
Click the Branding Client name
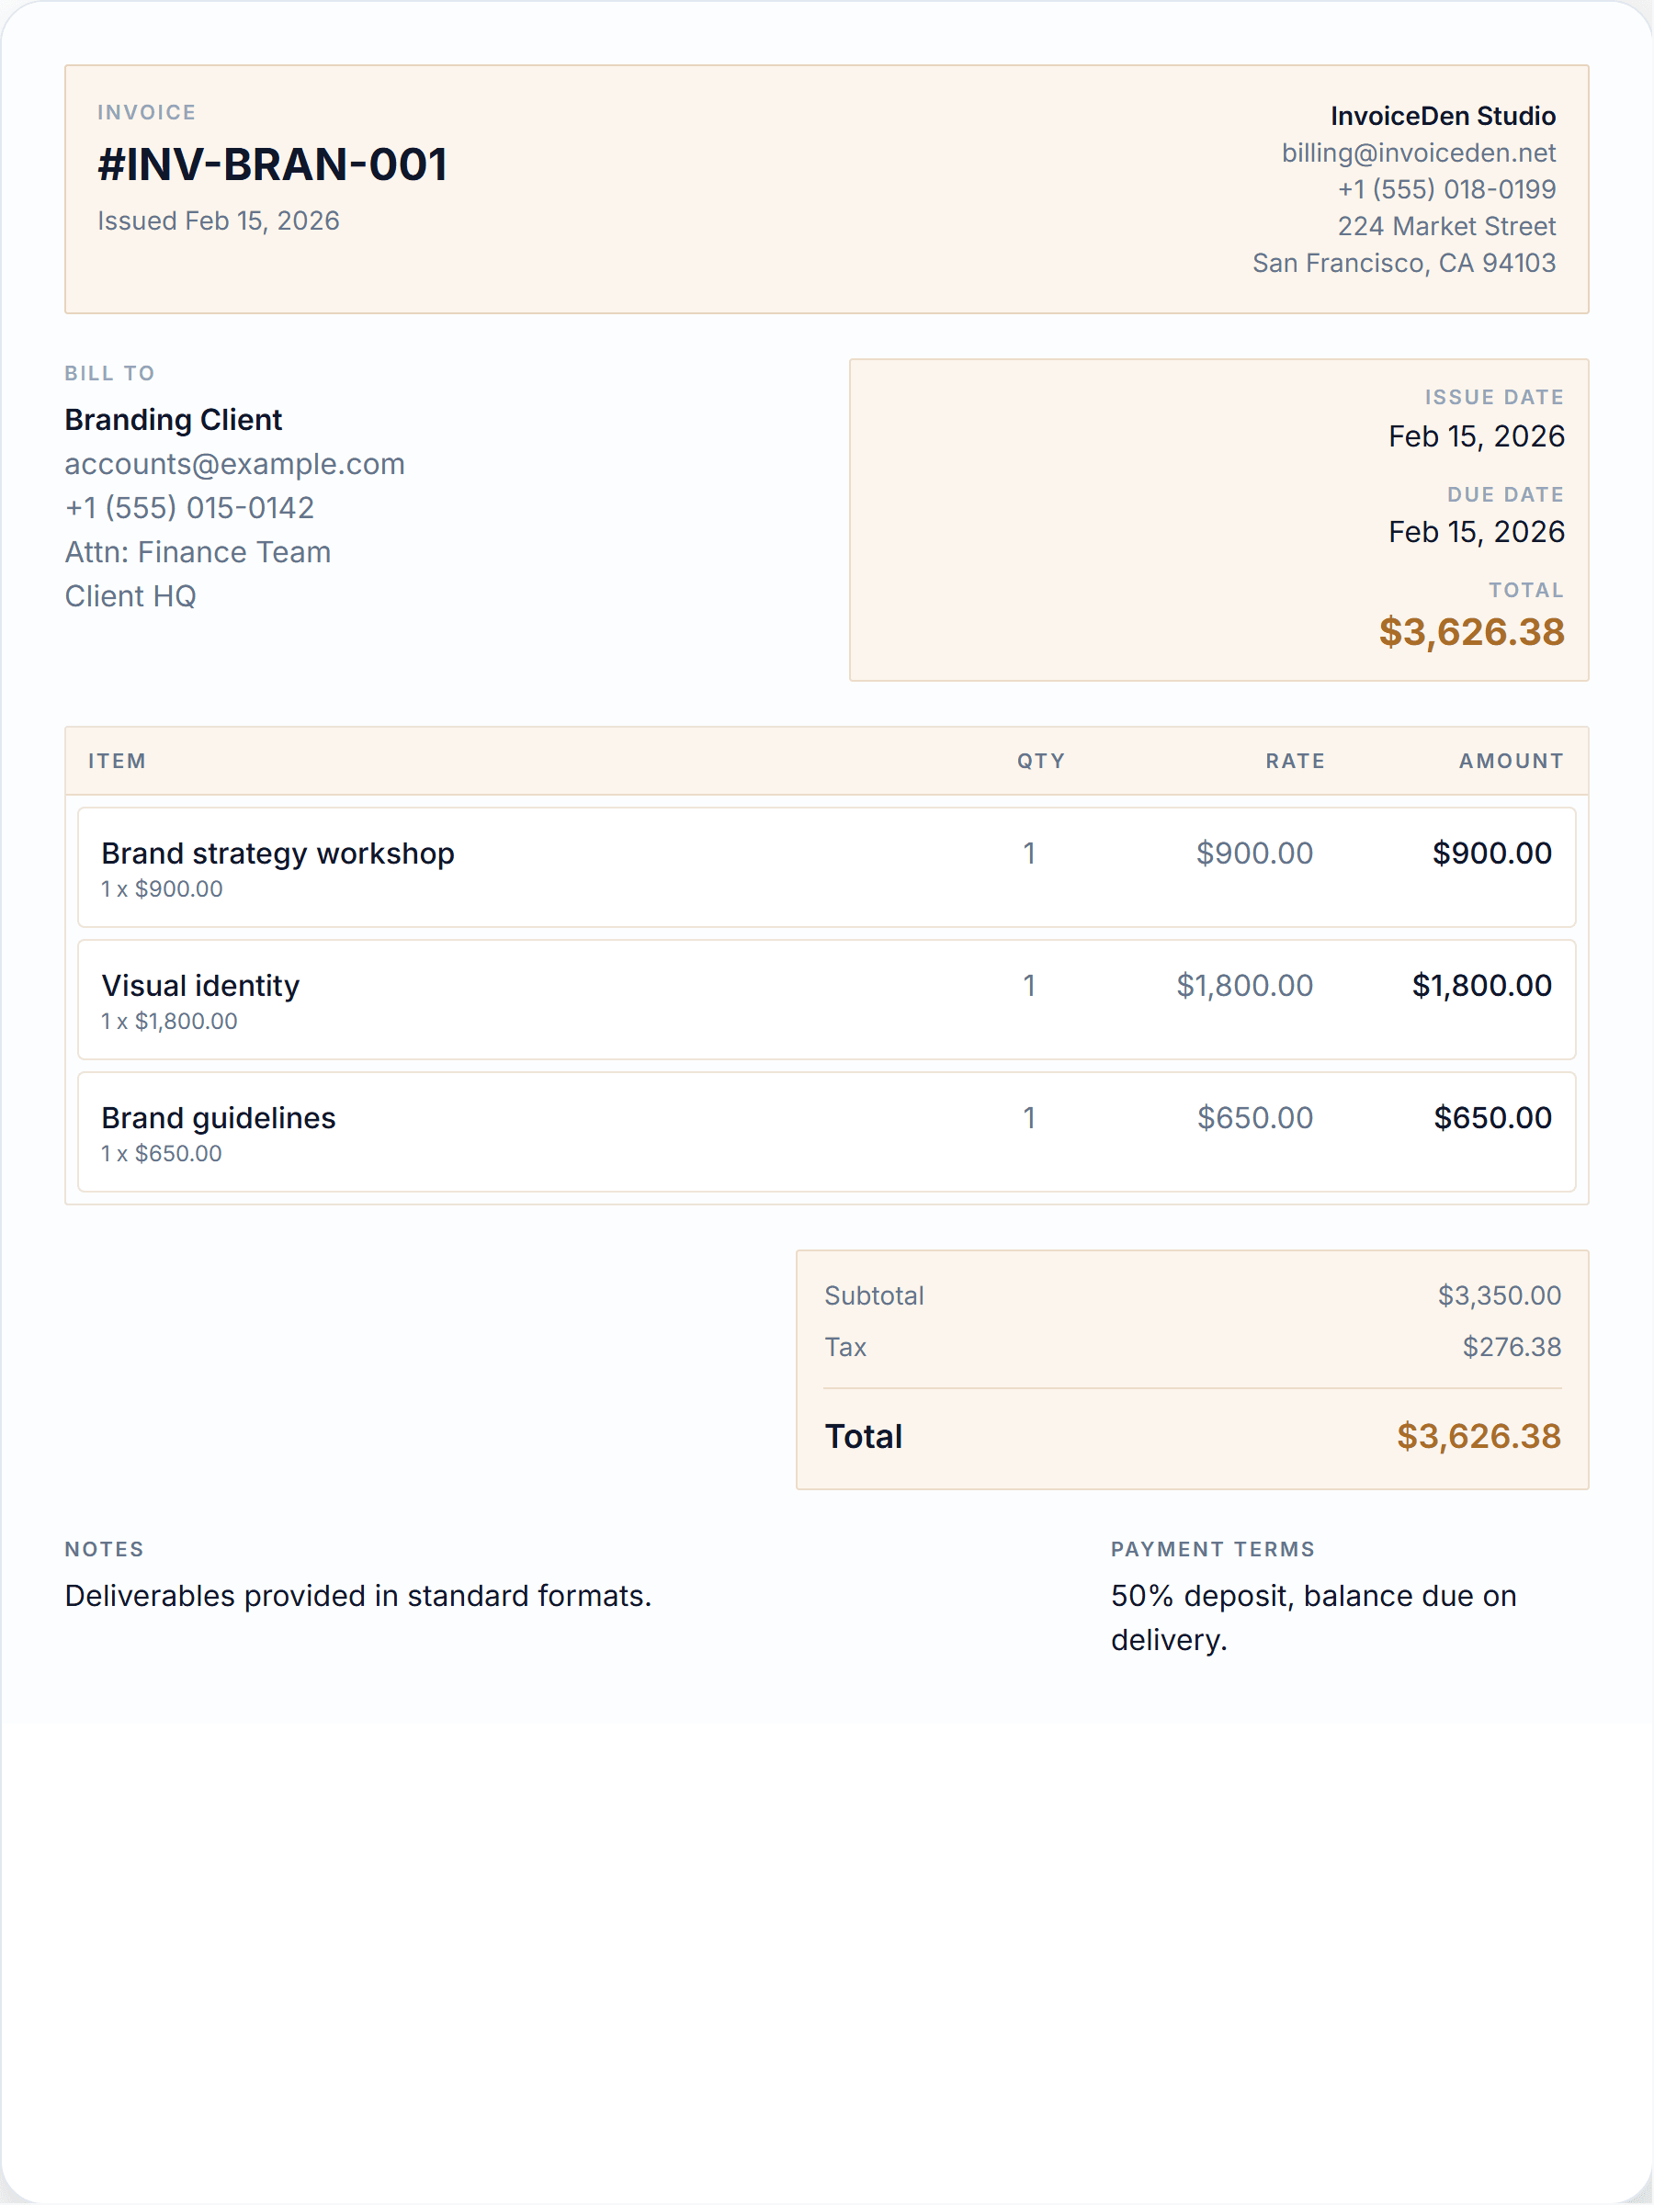coord(174,420)
